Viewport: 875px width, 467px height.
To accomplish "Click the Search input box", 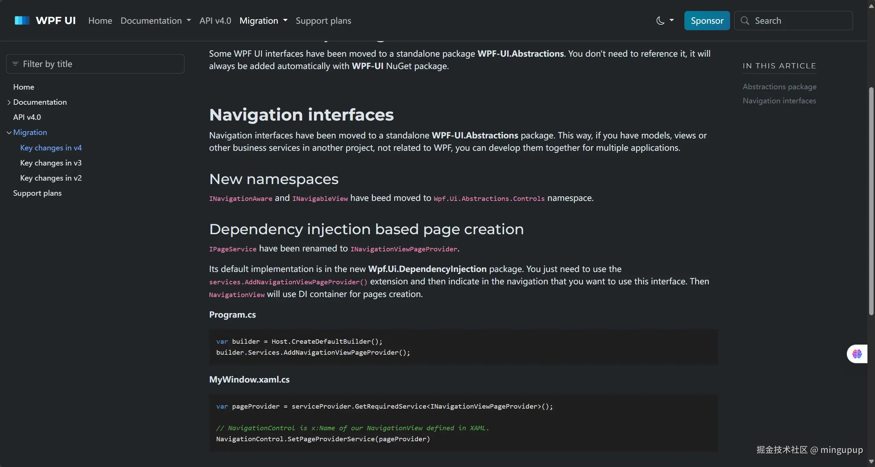I will (x=793, y=21).
